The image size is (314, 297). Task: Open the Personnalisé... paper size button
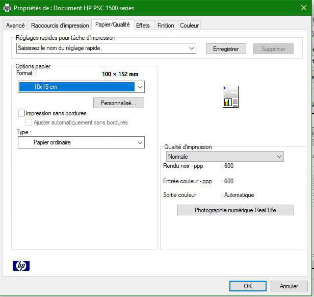point(119,103)
